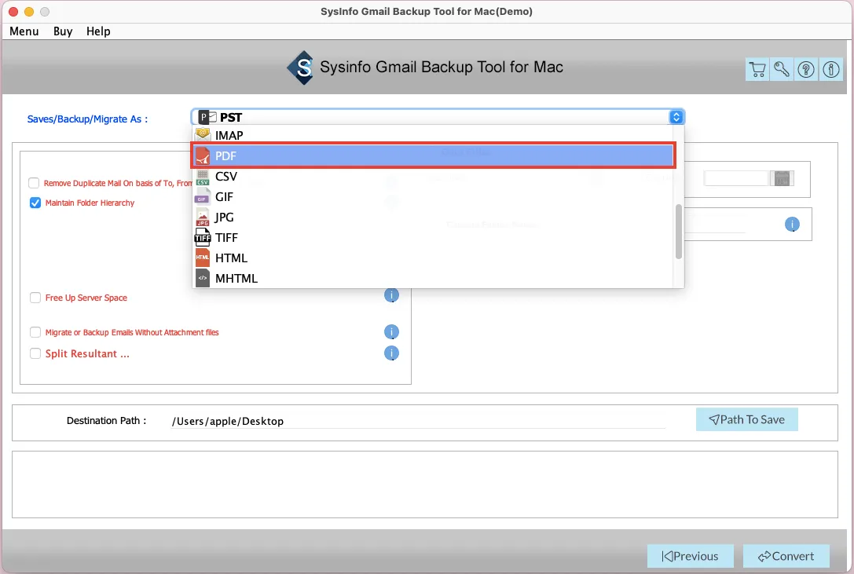Choose IMAP from the format list
This screenshot has height=574, width=854.
433,135
